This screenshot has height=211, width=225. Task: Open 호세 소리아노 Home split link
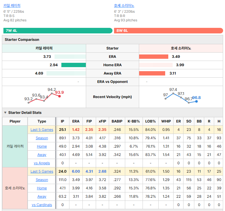pos(42,188)
